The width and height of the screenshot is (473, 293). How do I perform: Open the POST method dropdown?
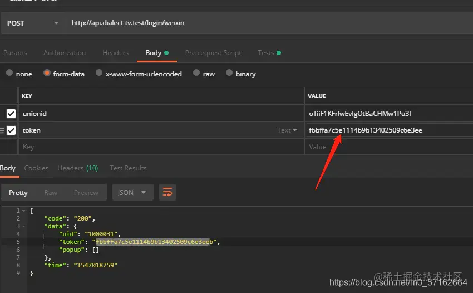[33, 23]
